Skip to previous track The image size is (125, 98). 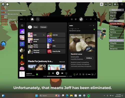click(53, 73)
